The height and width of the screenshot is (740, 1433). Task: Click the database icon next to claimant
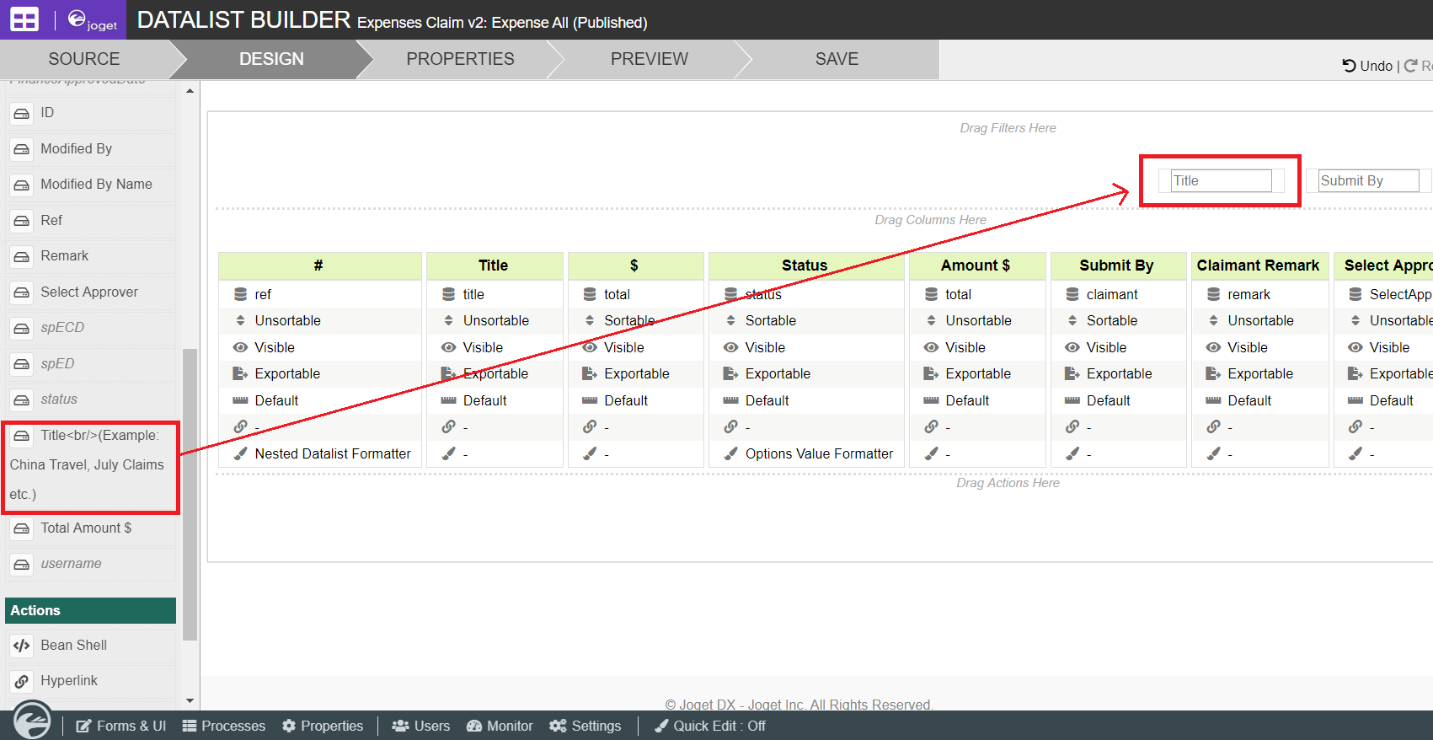pyautogui.click(x=1072, y=294)
